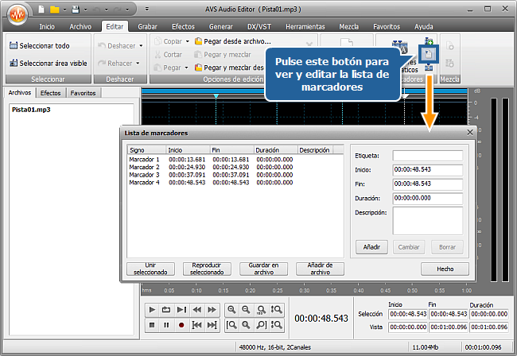Click the Inicio field in marker dialog
This screenshot has width=517, height=356.
click(x=428, y=170)
